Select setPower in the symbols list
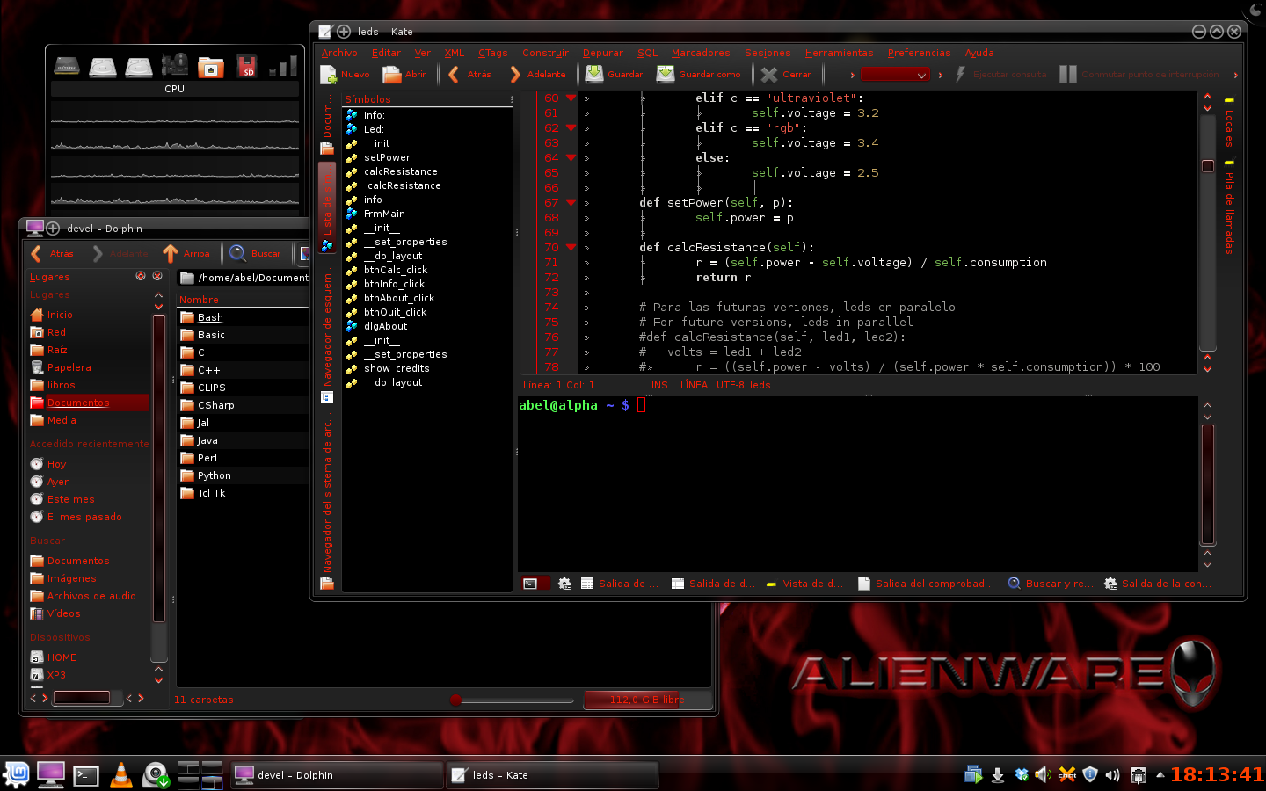This screenshot has height=791, width=1266. pos(387,158)
